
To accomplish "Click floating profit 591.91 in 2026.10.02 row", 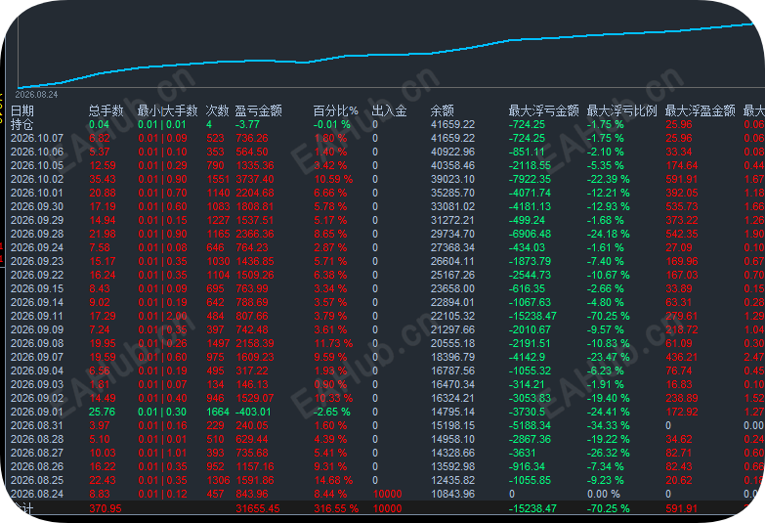I will pyautogui.click(x=682, y=179).
